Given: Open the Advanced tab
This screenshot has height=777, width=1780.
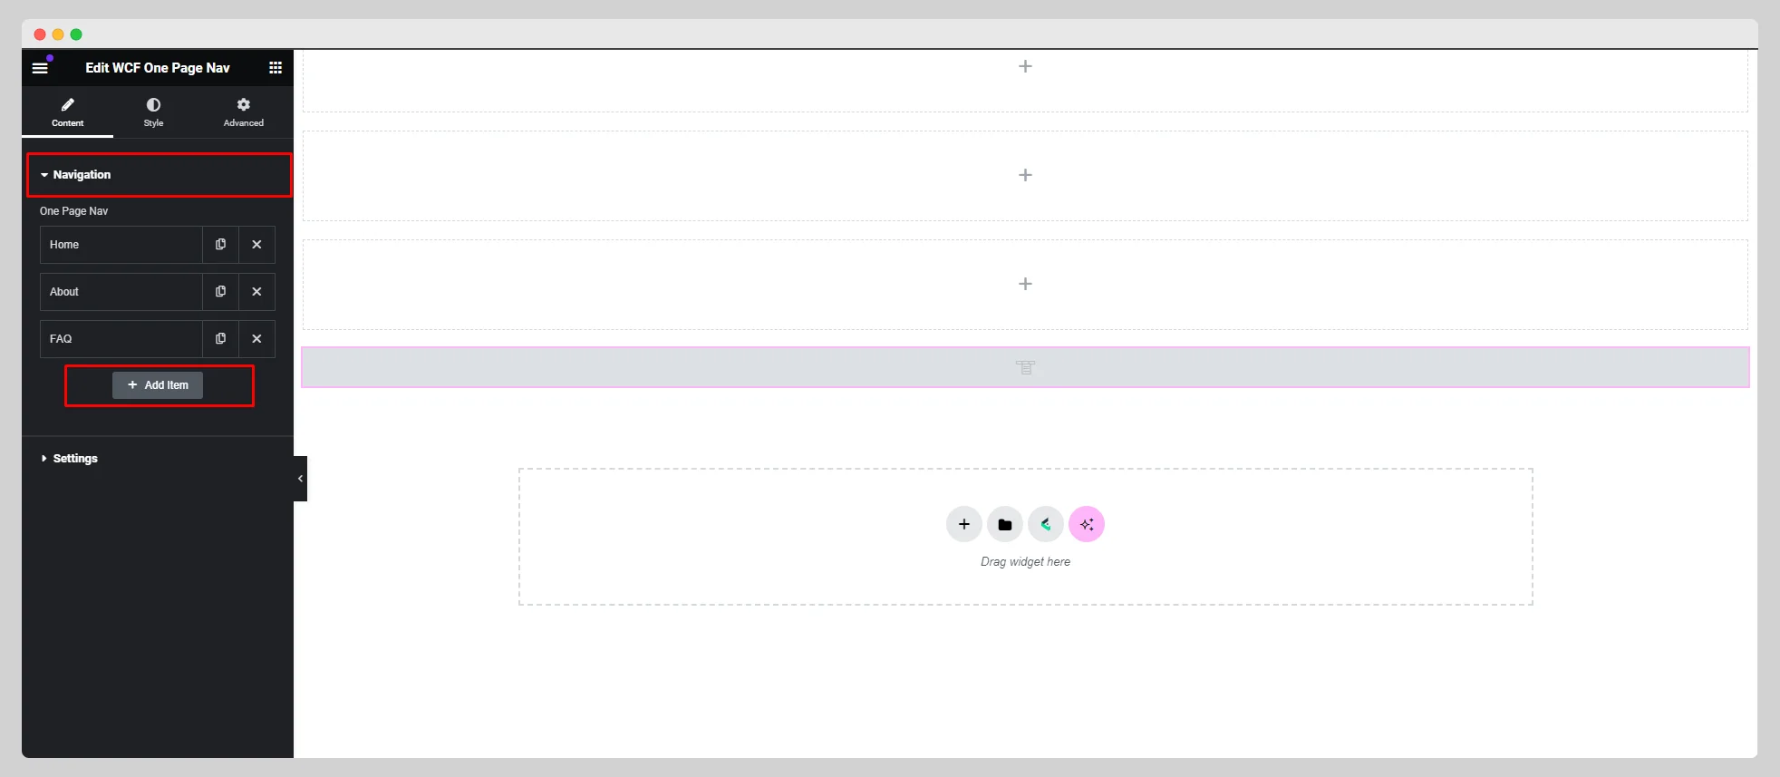Looking at the screenshot, I should click(x=244, y=112).
